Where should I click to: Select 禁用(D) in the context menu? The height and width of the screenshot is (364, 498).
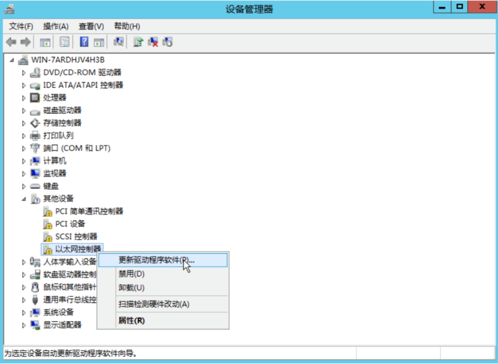click(132, 274)
